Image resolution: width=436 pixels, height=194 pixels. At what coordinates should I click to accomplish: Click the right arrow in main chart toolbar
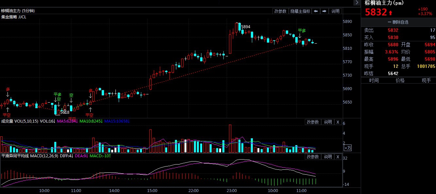tap(324, 11)
